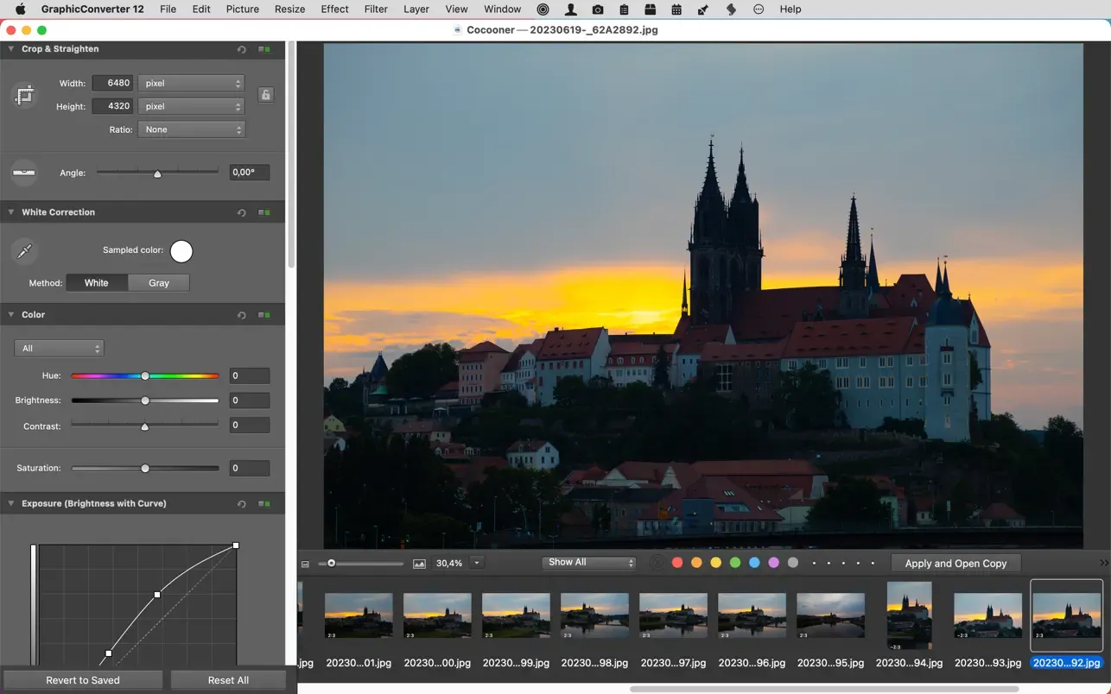Viewport: 1111px width, 694px height.
Task: Pick the white correction eyedropper
Action: click(24, 251)
